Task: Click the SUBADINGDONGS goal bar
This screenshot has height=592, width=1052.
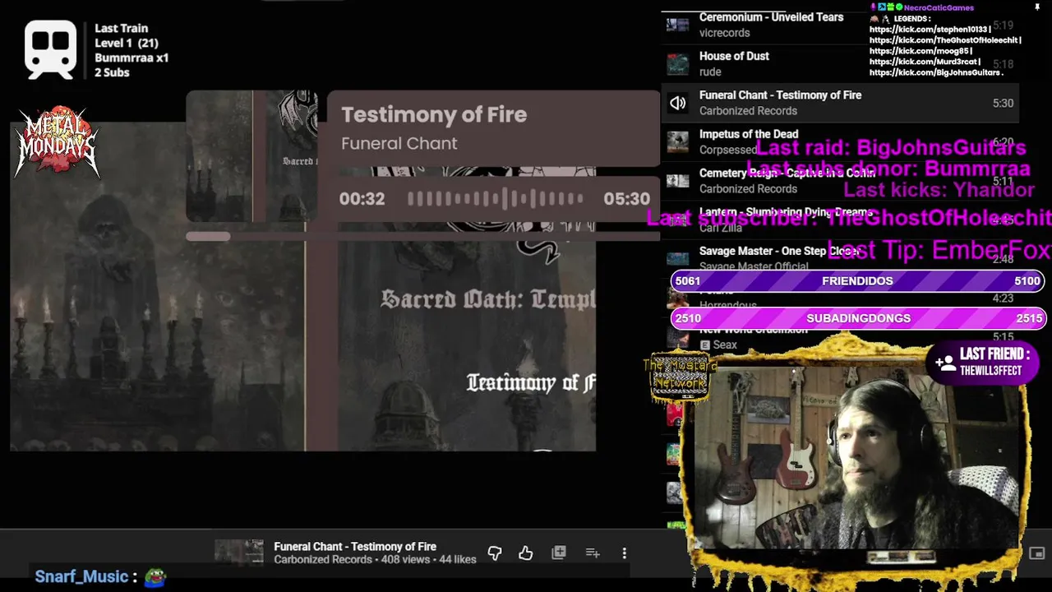Action: coord(857,318)
